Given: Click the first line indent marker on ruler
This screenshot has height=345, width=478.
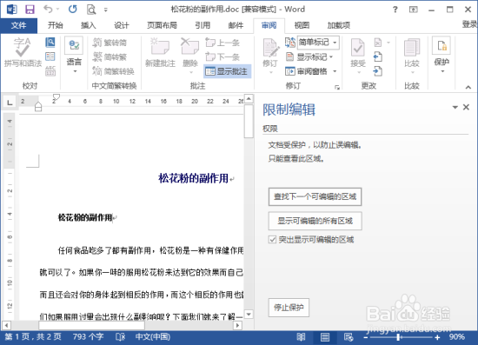Looking at the screenshot, I should point(56,97).
